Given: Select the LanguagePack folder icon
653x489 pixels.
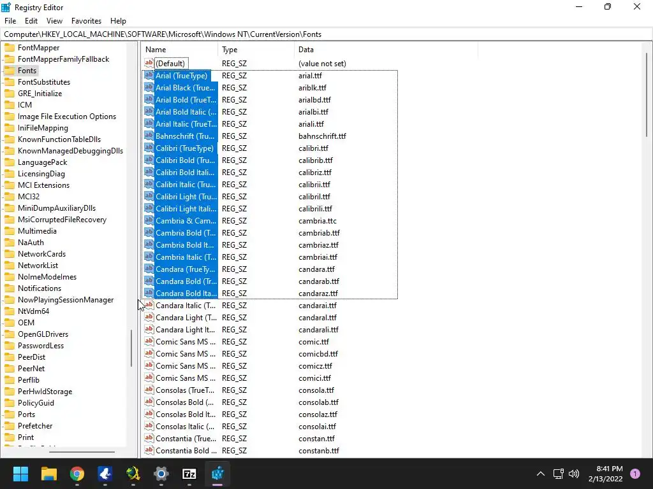Looking at the screenshot, I should click(x=10, y=162).
